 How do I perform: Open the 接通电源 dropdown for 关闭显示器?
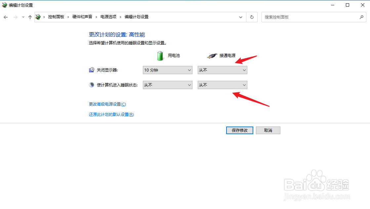point(222,70)
